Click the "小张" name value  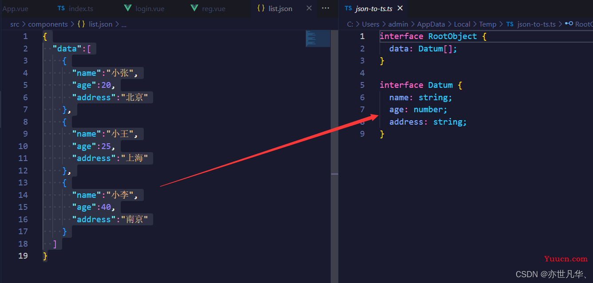(x=121, y=73)
